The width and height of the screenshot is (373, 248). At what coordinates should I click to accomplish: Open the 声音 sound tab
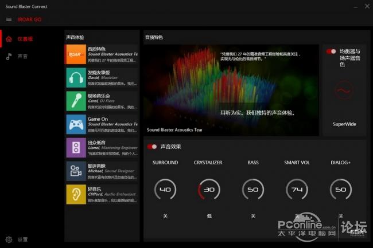pyautogui.click(x=22, y=56)
